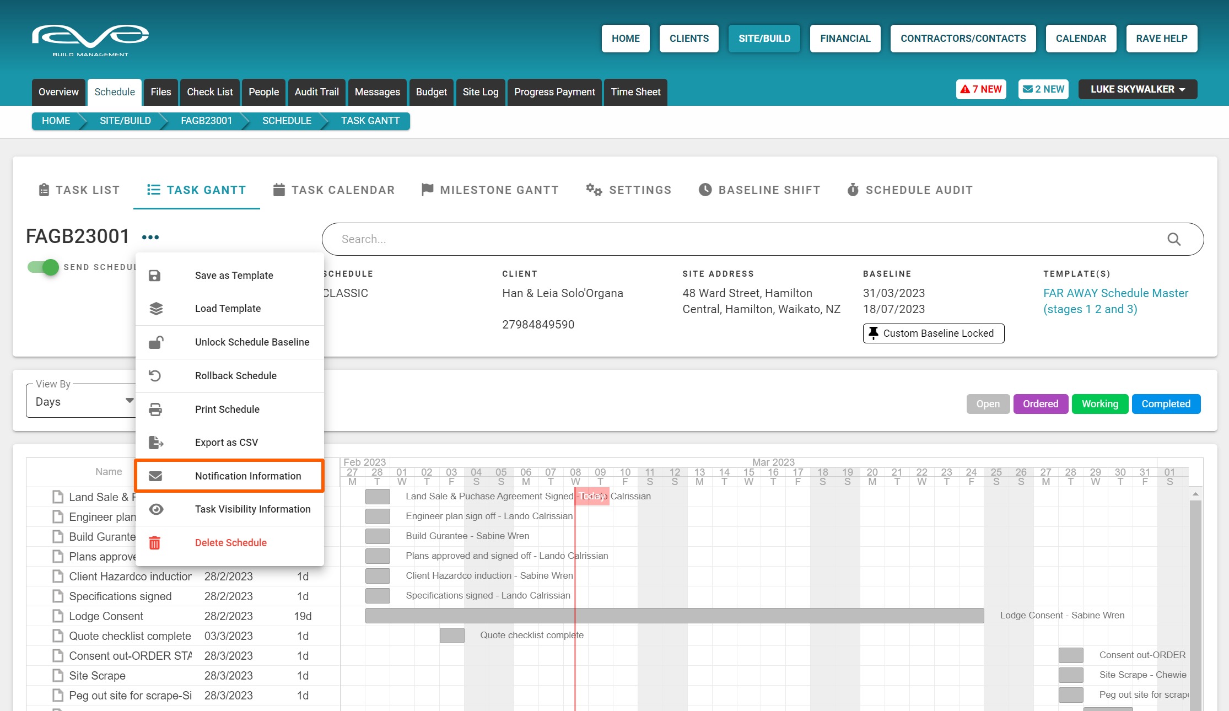Click the Unlock Schedule Baseline padlock icon
Screen dimensions: 1229x711
pos(155,342)
